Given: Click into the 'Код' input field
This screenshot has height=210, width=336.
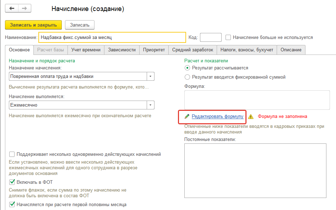Looking at the screenshot, I should pos(211,37).
